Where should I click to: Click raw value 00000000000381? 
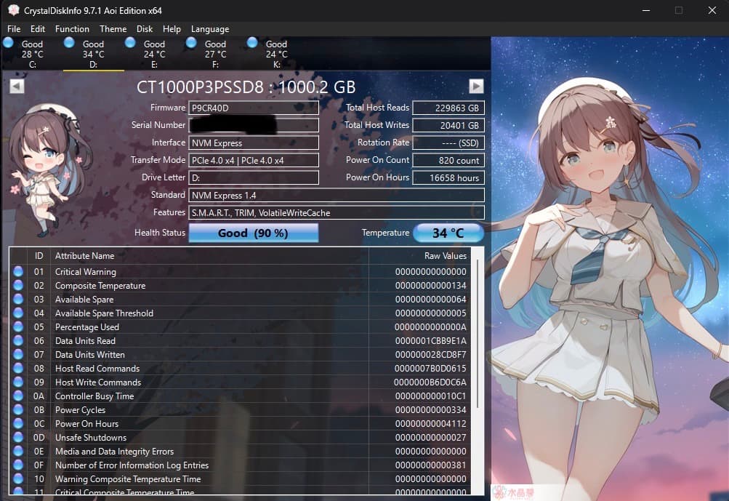430,465
